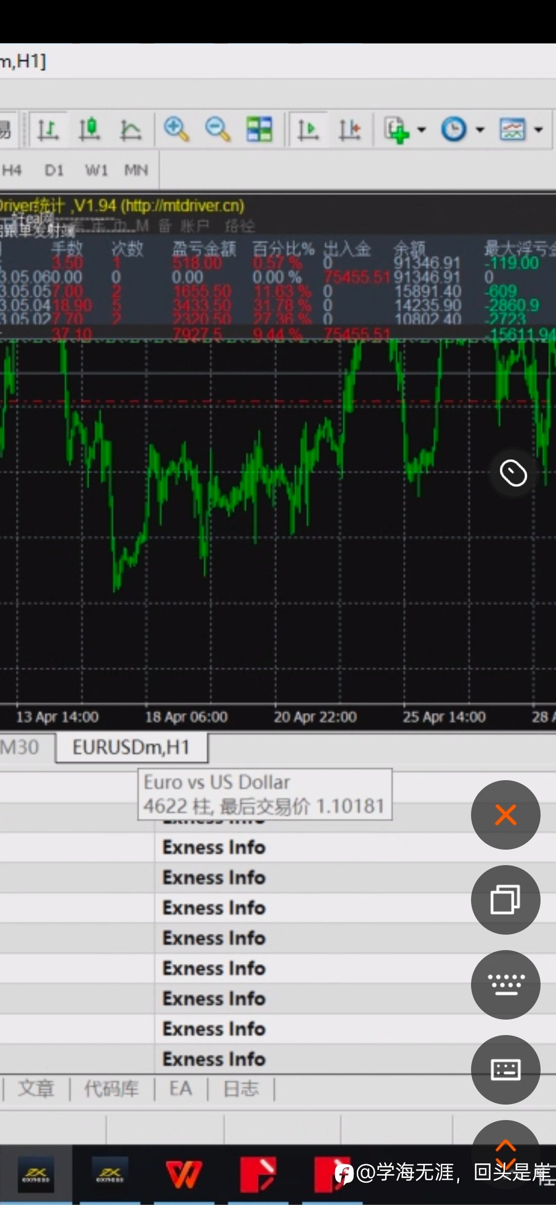Select the D1 timeframe
The image size is (556, 1205).
coord(54,170)
